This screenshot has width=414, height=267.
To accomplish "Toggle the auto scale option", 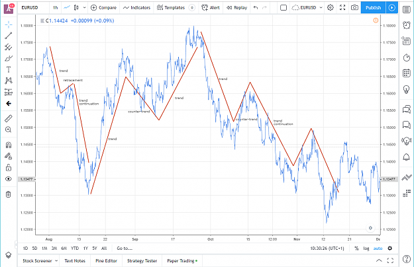I will pos(378,248).
